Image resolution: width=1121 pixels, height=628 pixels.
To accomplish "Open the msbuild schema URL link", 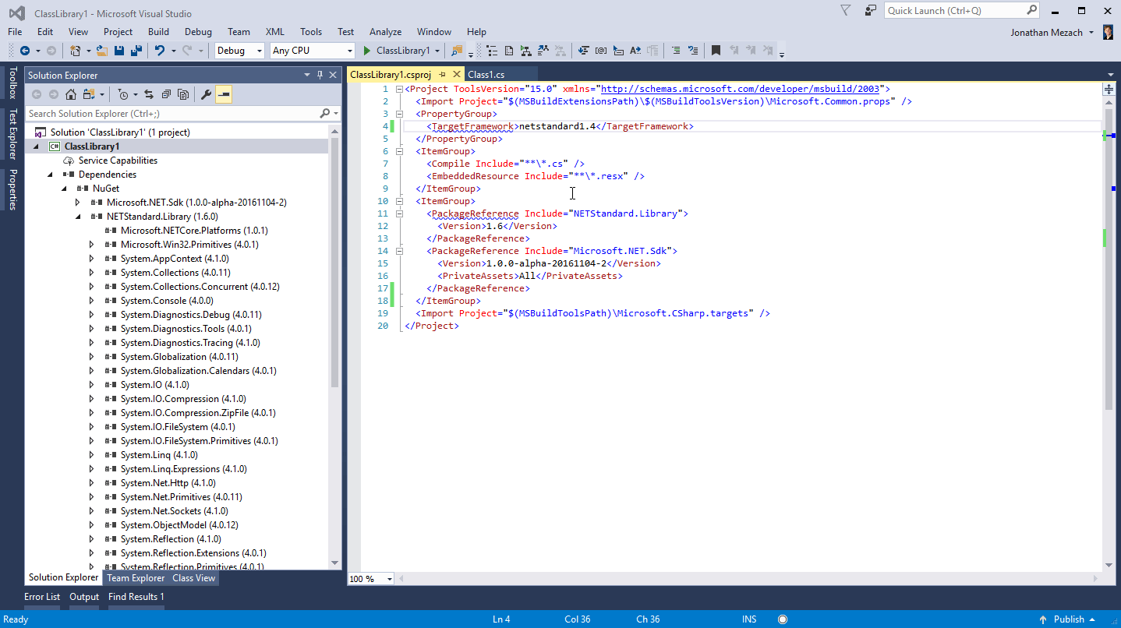I will pos(740,89).
